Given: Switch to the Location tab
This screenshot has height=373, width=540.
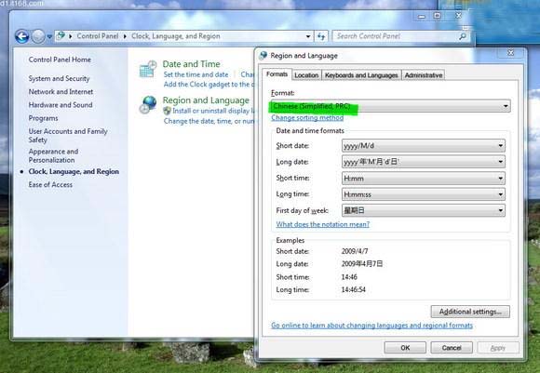Looking at the screenshot, I should [306, 75].
